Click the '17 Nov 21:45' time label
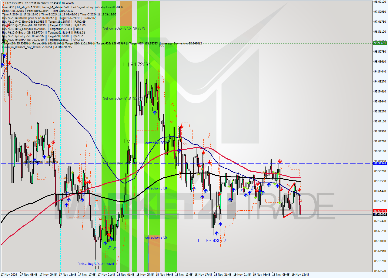 point(106,275)
